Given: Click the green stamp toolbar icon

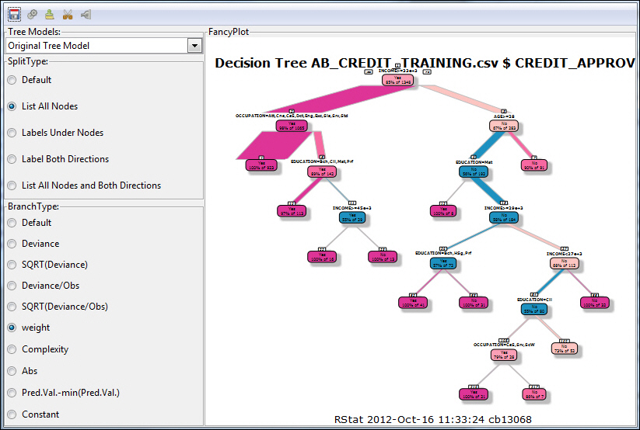Looking at the screenshot, I should click(x=50, y=15).
